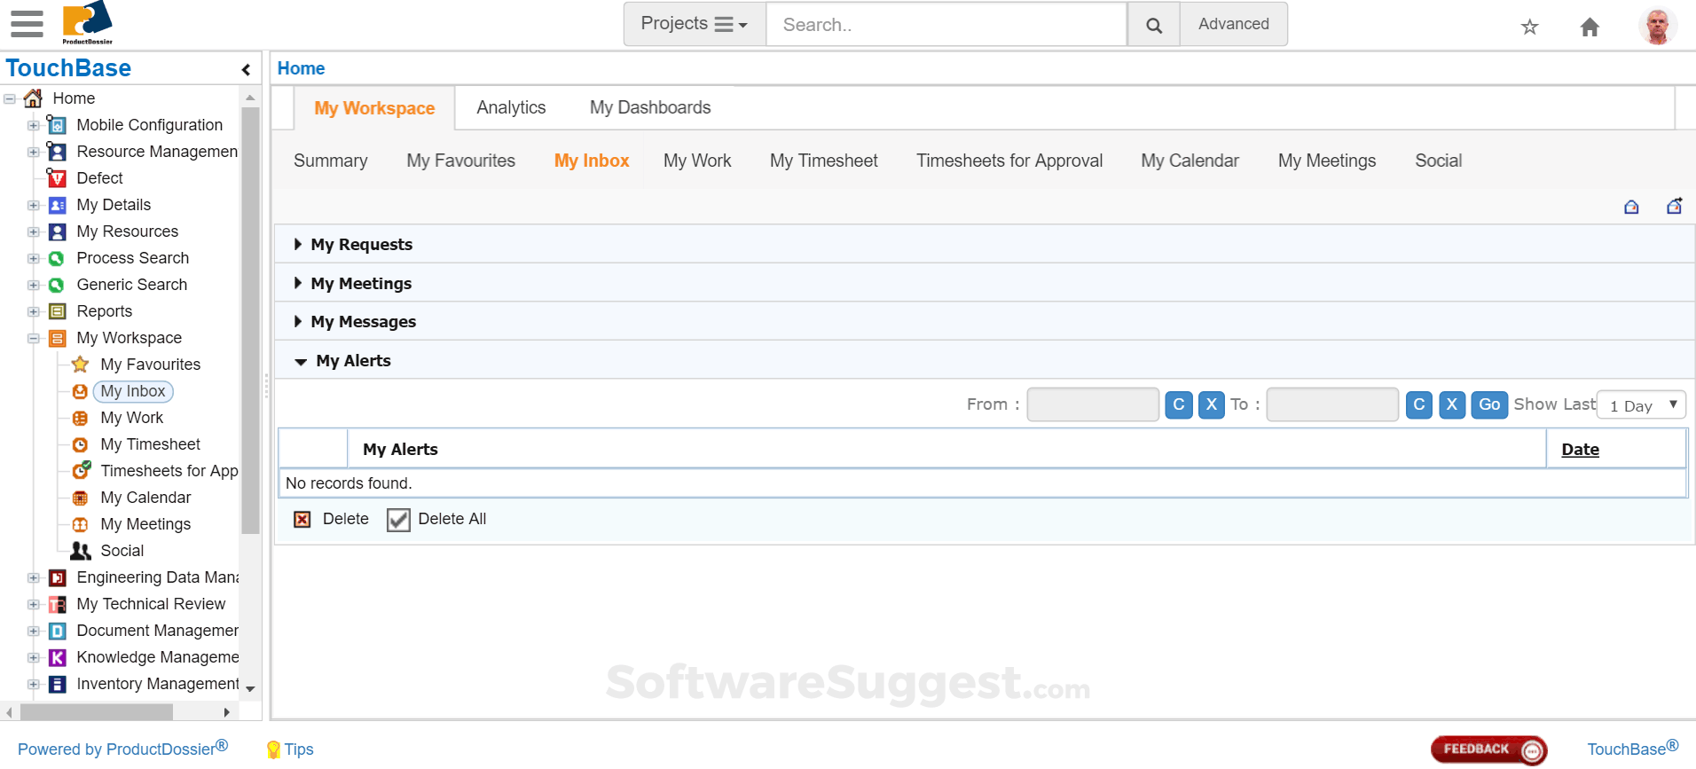This screenshot has height=769, width=1696.
Task: Expand the Reports tree node
Action: (x=33, y=311)
